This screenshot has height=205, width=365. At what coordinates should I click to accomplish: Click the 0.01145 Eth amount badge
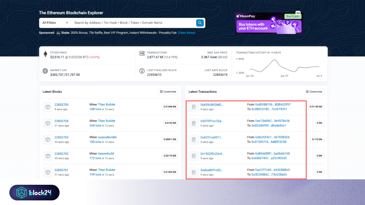click(x=316, y=107)
